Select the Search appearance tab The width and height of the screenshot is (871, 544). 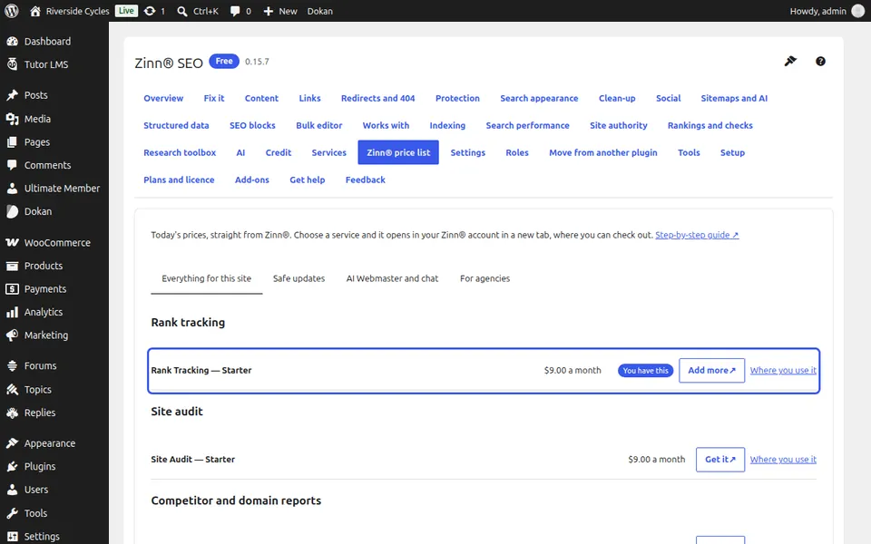click(x=539, y=98)
